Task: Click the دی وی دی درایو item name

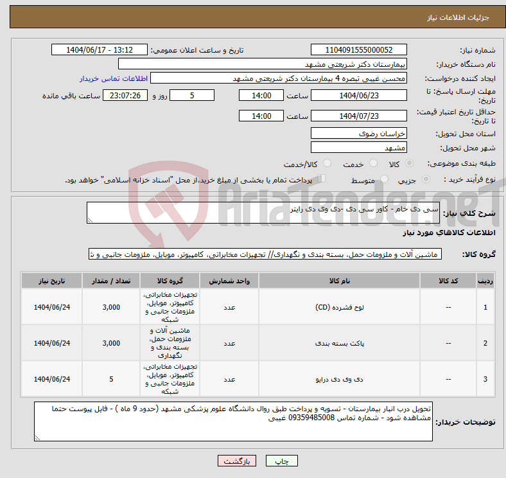Action: [339, 379]
